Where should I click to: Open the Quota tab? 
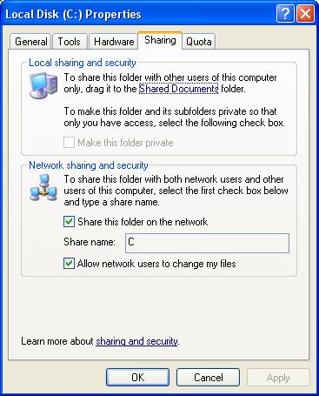199,42
